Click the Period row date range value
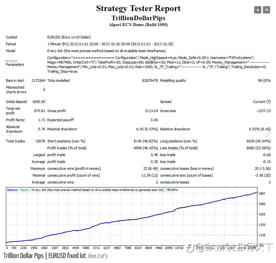Screen dimensions: 276x263 tap(110, 44)
